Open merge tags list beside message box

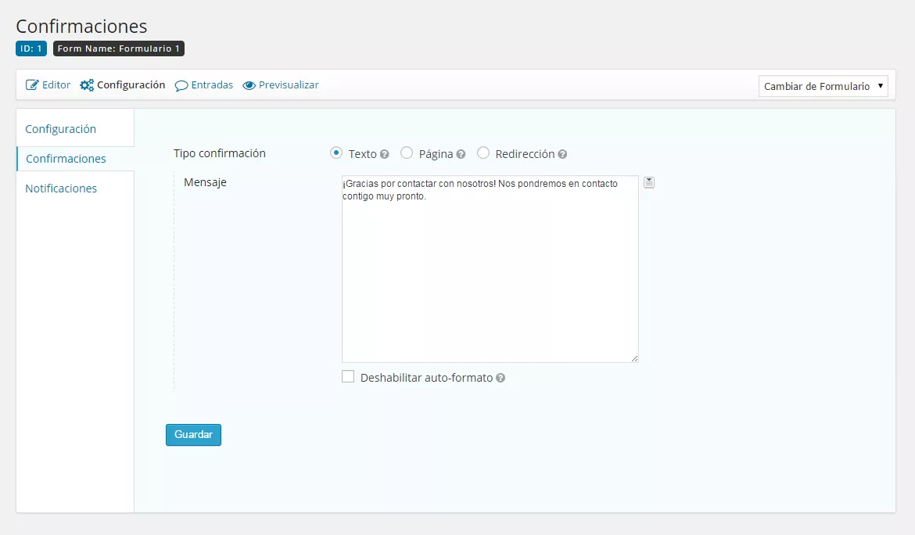pos(649,182)
